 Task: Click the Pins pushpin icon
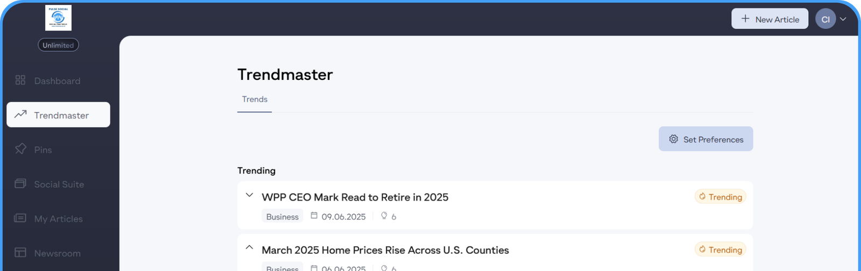[x=20, y=149]
